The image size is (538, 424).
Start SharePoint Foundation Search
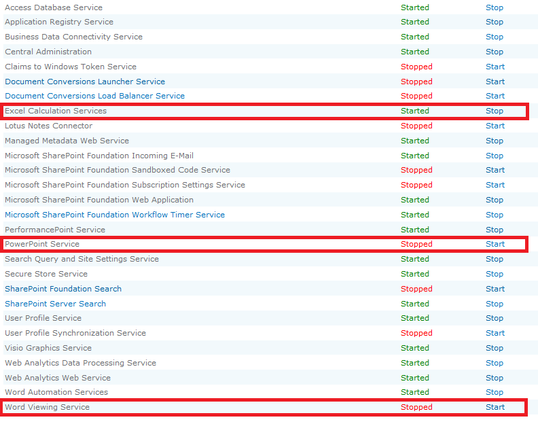coord(495,289)
